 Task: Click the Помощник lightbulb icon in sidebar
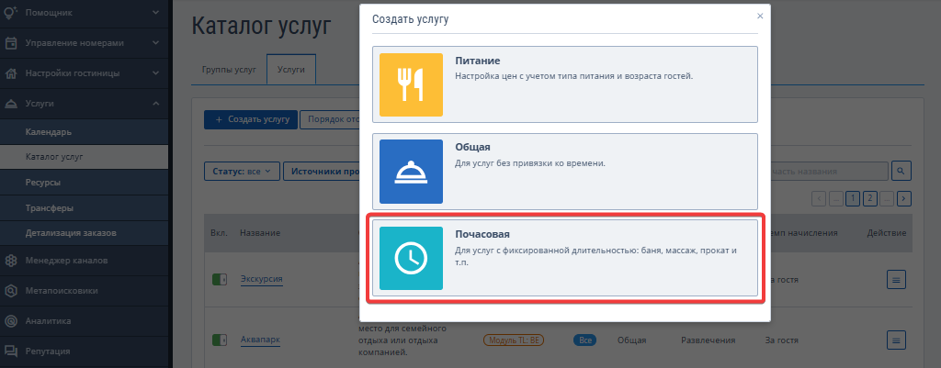point(11,13)
